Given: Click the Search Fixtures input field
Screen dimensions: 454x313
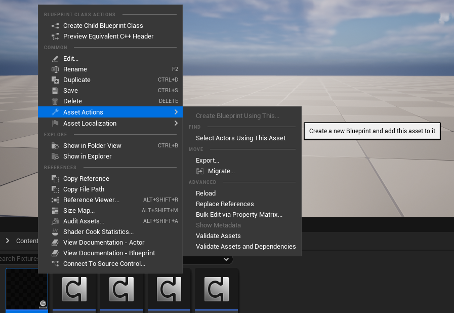Looking at the screenshot, I should (19, 259).
